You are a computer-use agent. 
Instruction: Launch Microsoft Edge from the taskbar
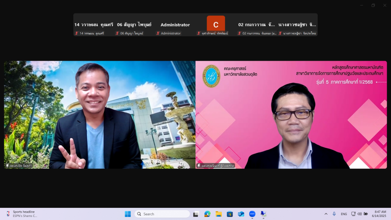(x=207, y=214)
